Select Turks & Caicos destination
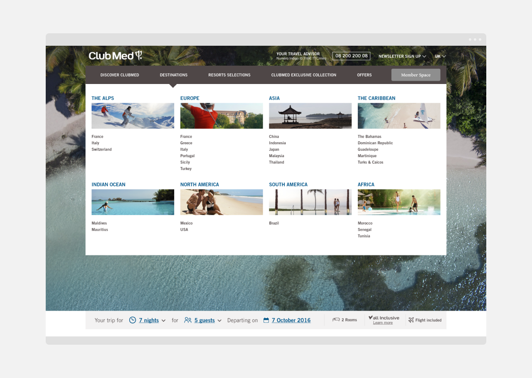 click(370, 162)
